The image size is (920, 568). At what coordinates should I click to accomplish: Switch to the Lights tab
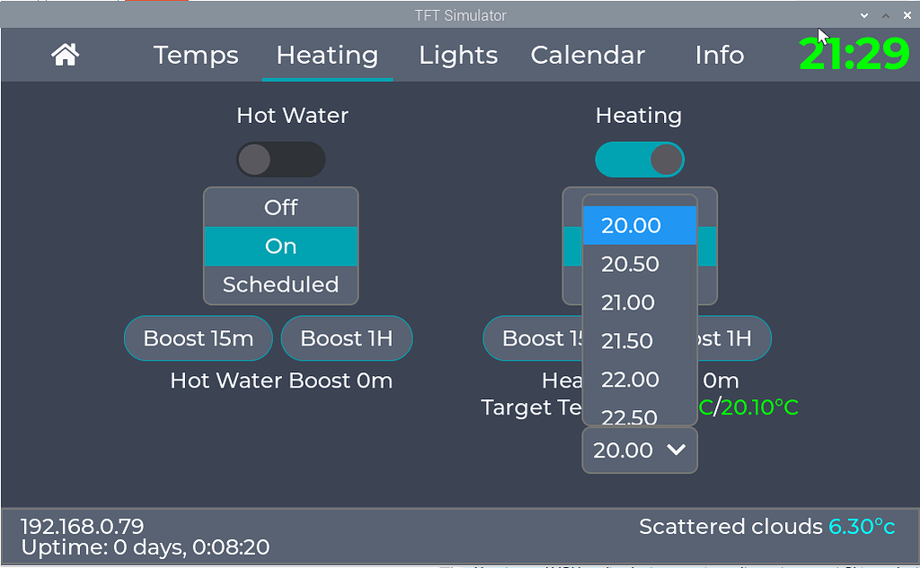[x=458, y=55]
